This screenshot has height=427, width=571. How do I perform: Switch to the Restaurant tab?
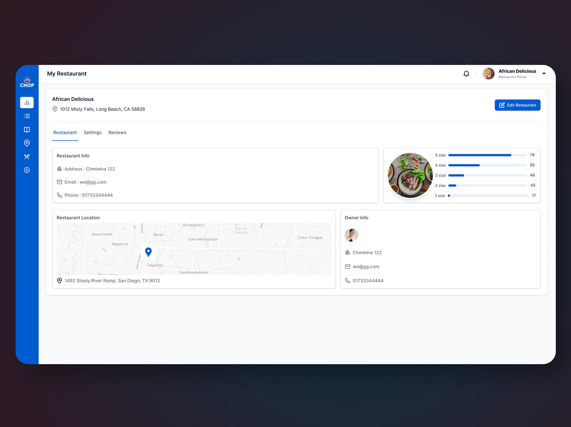pos(65,133)
